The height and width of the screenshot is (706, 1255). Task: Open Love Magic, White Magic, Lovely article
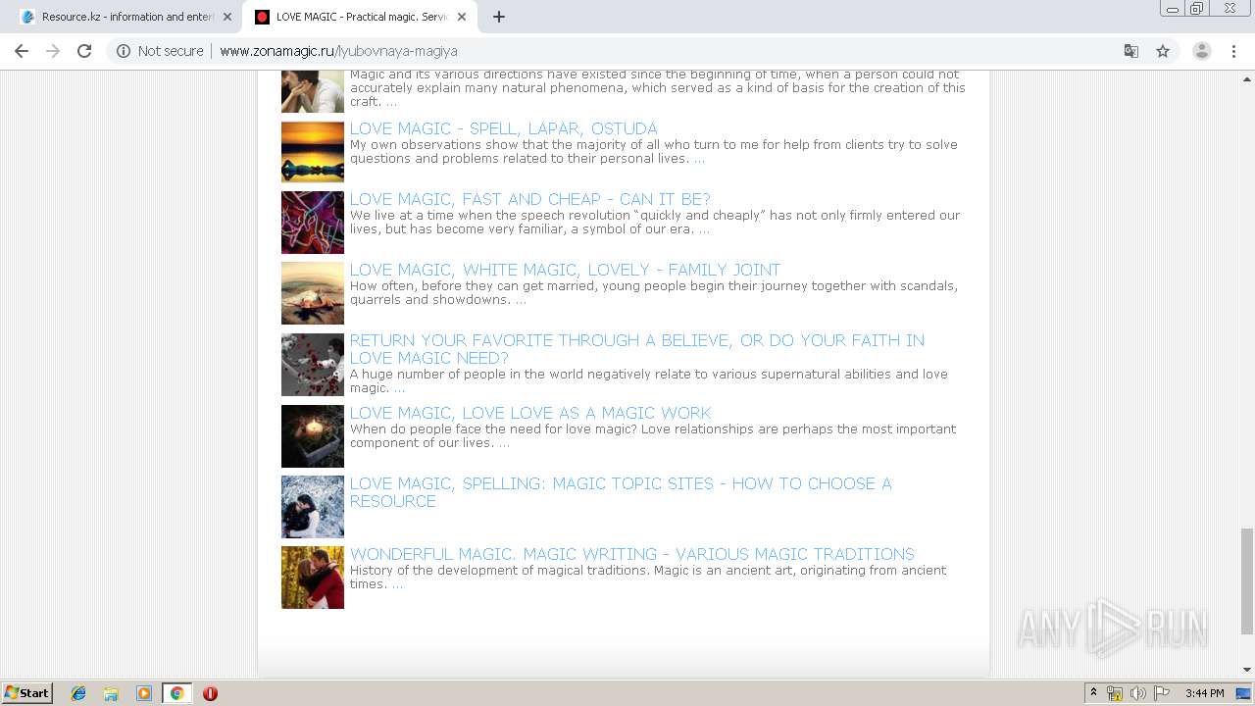point(565,270)
